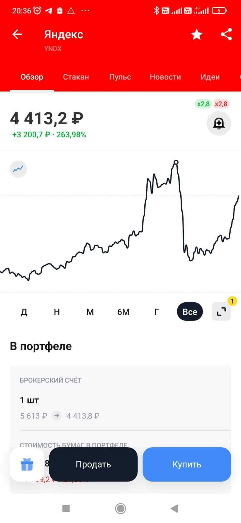Select the 6М chart period
The image size is (241, 523).
(123, 312)
